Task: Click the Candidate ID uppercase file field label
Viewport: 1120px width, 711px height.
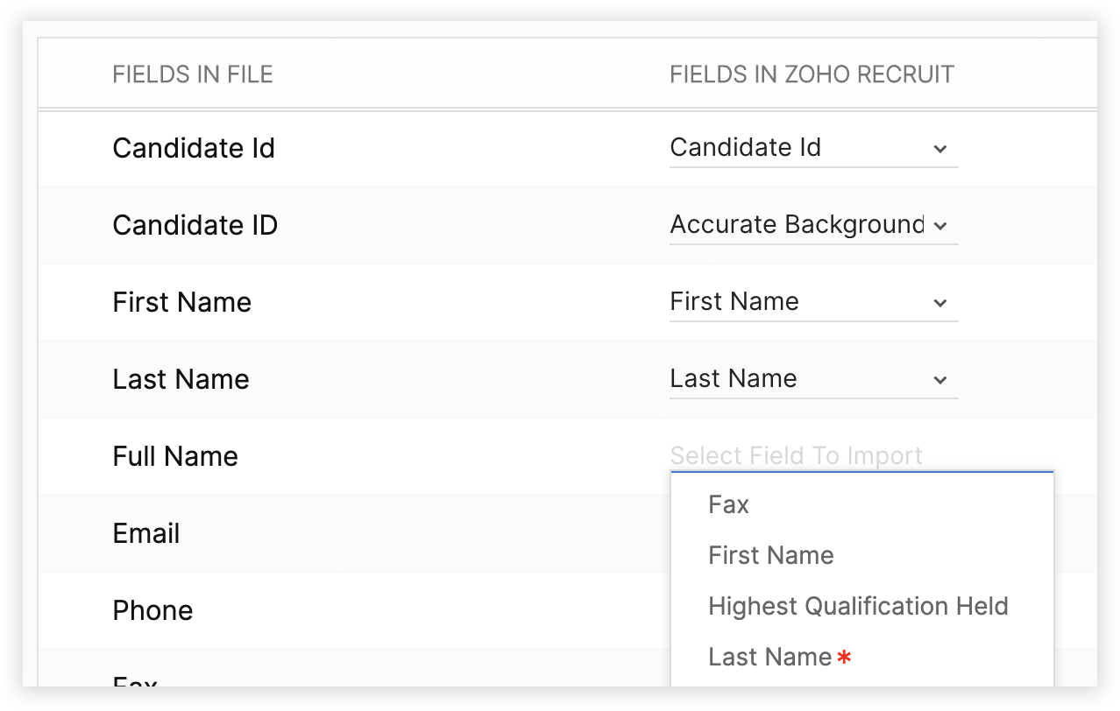Action: click(x=195, y=225)
